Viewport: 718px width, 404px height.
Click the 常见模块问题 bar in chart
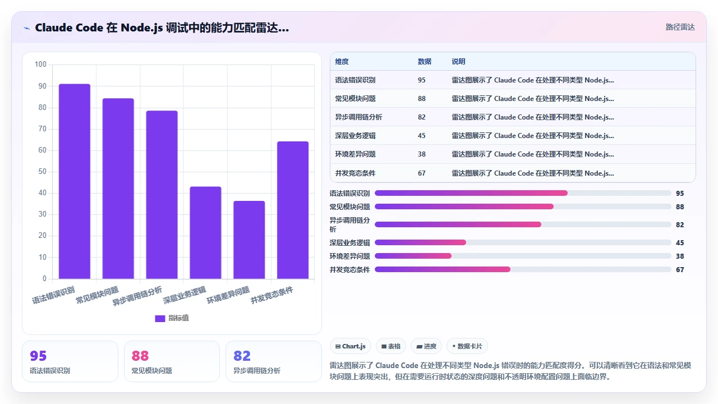click(118, 189)
